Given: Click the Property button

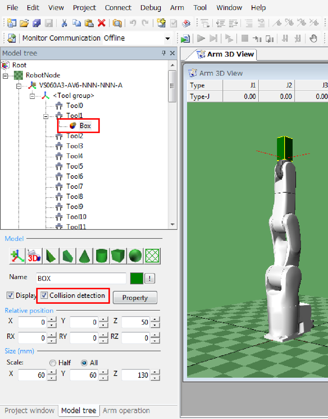Looking at the screenshot, I should point(135,298).
